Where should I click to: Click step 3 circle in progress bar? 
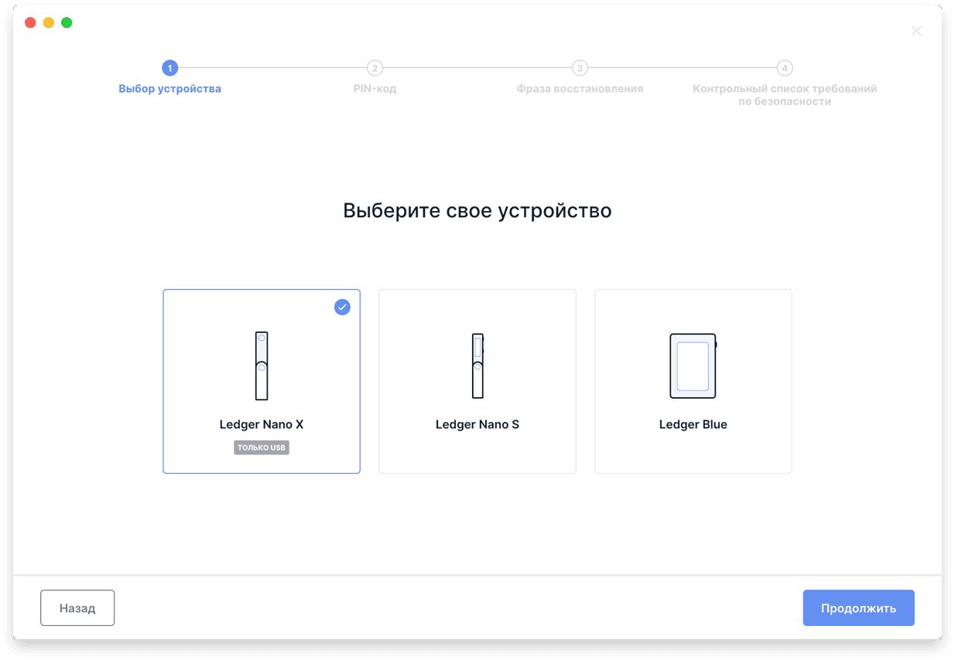[580, 68]
